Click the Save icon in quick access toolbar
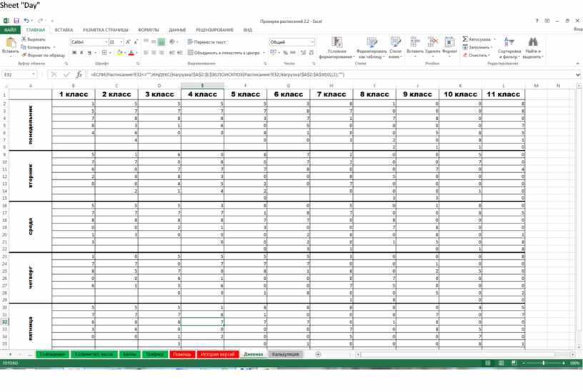The height and width of the screenshot is (392, 583). point(16,21)
